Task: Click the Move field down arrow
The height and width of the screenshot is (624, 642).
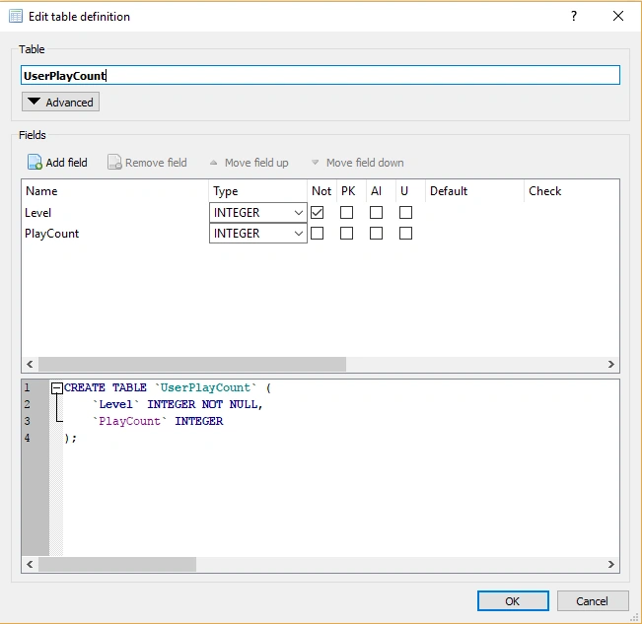Action: tap(315, 163)
